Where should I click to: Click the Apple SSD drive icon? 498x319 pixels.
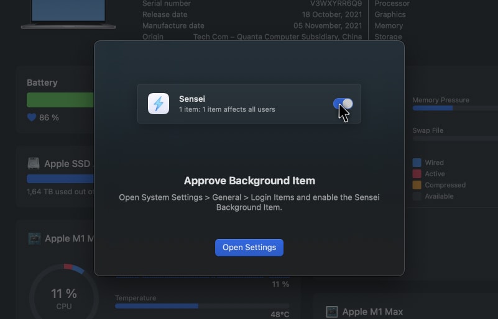coord(34,163)
